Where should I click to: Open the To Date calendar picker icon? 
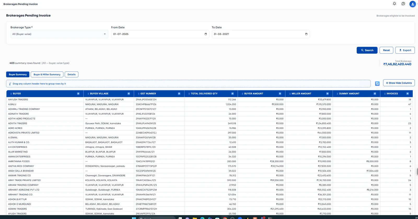click(306, 34)
